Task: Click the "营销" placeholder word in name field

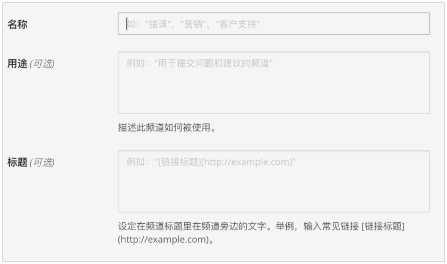Action: [x=193, y=24]
